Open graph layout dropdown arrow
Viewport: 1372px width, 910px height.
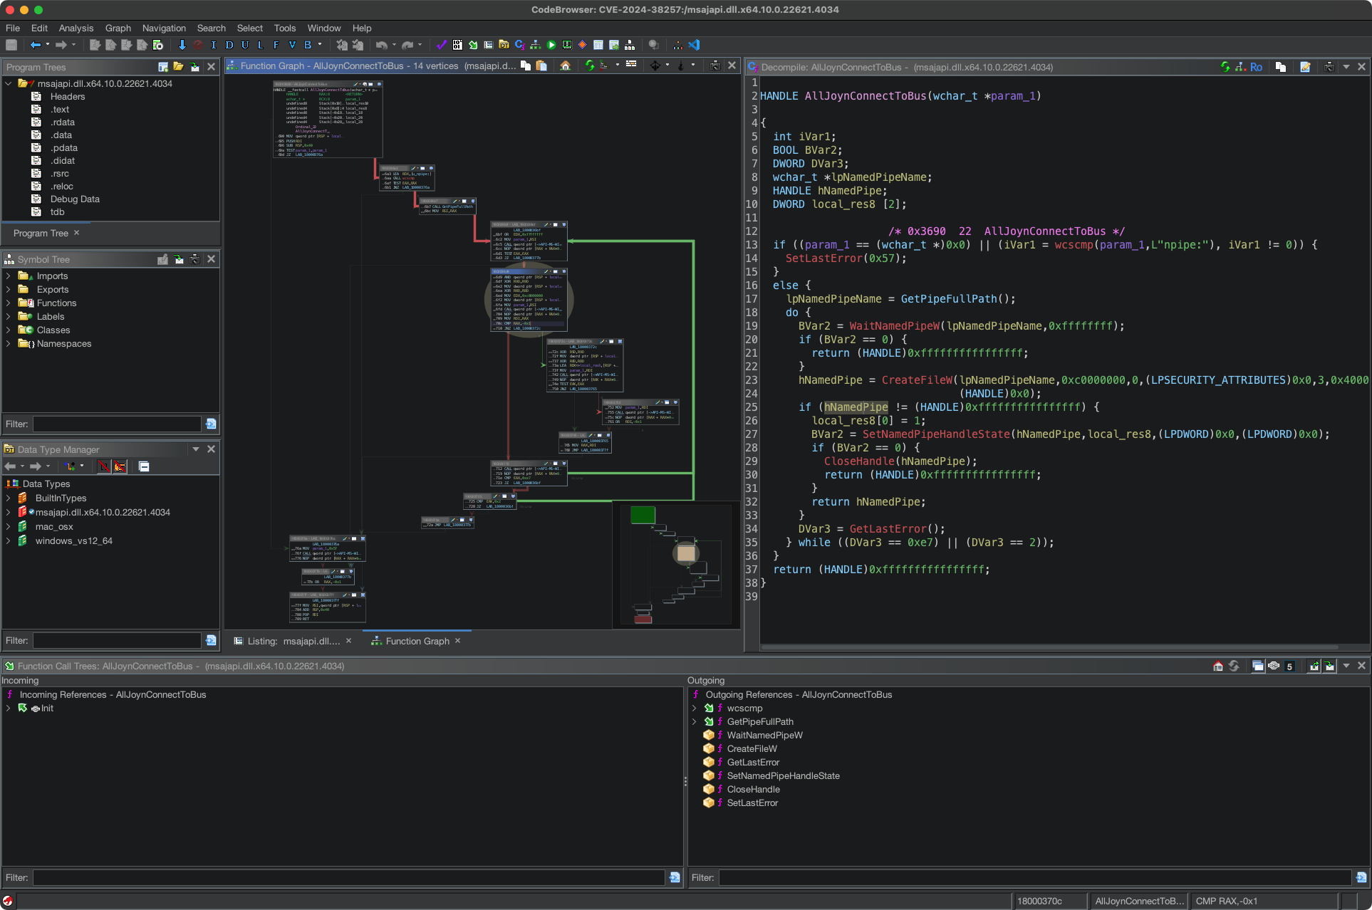click(x=617, y=66)
